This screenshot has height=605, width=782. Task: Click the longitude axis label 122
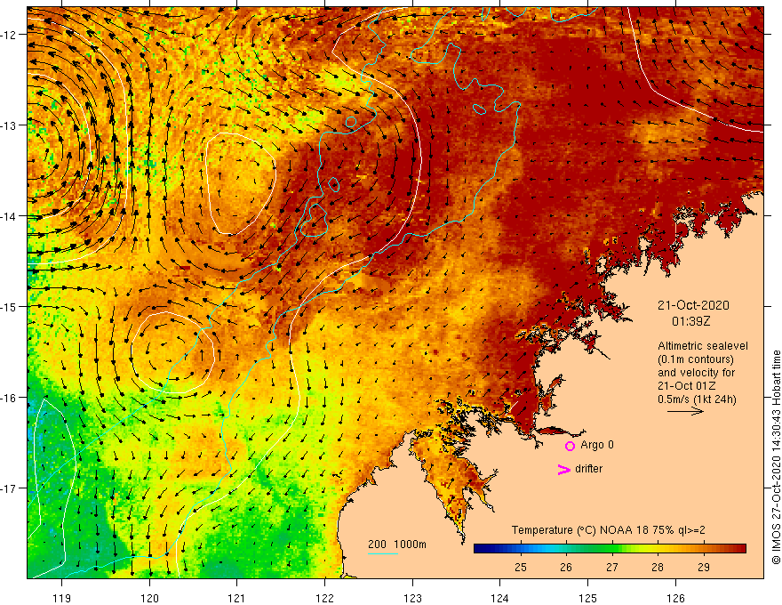tap(324, 598)
